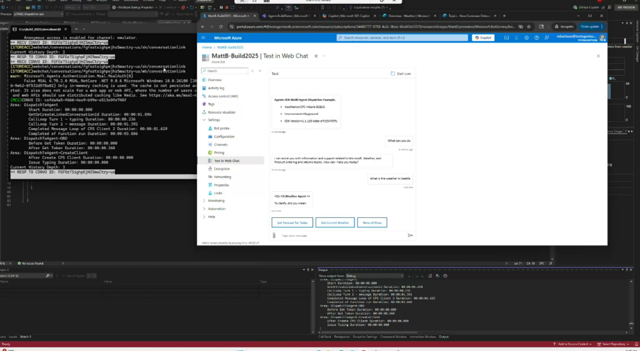Screen dimensions: 640x351
Task: Open Resource visualizer in sidebar
Action: coord(222,112)
